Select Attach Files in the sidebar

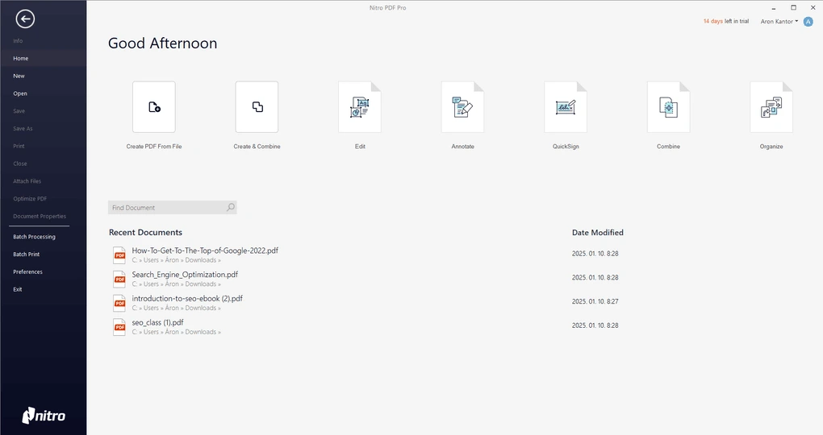click(x=27, y=181)
